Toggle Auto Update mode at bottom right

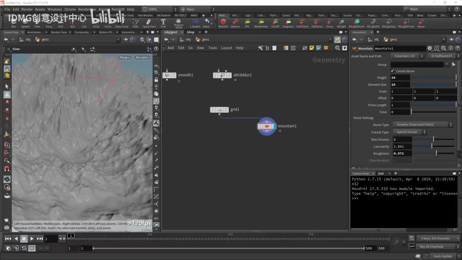(x=443, y=256)
